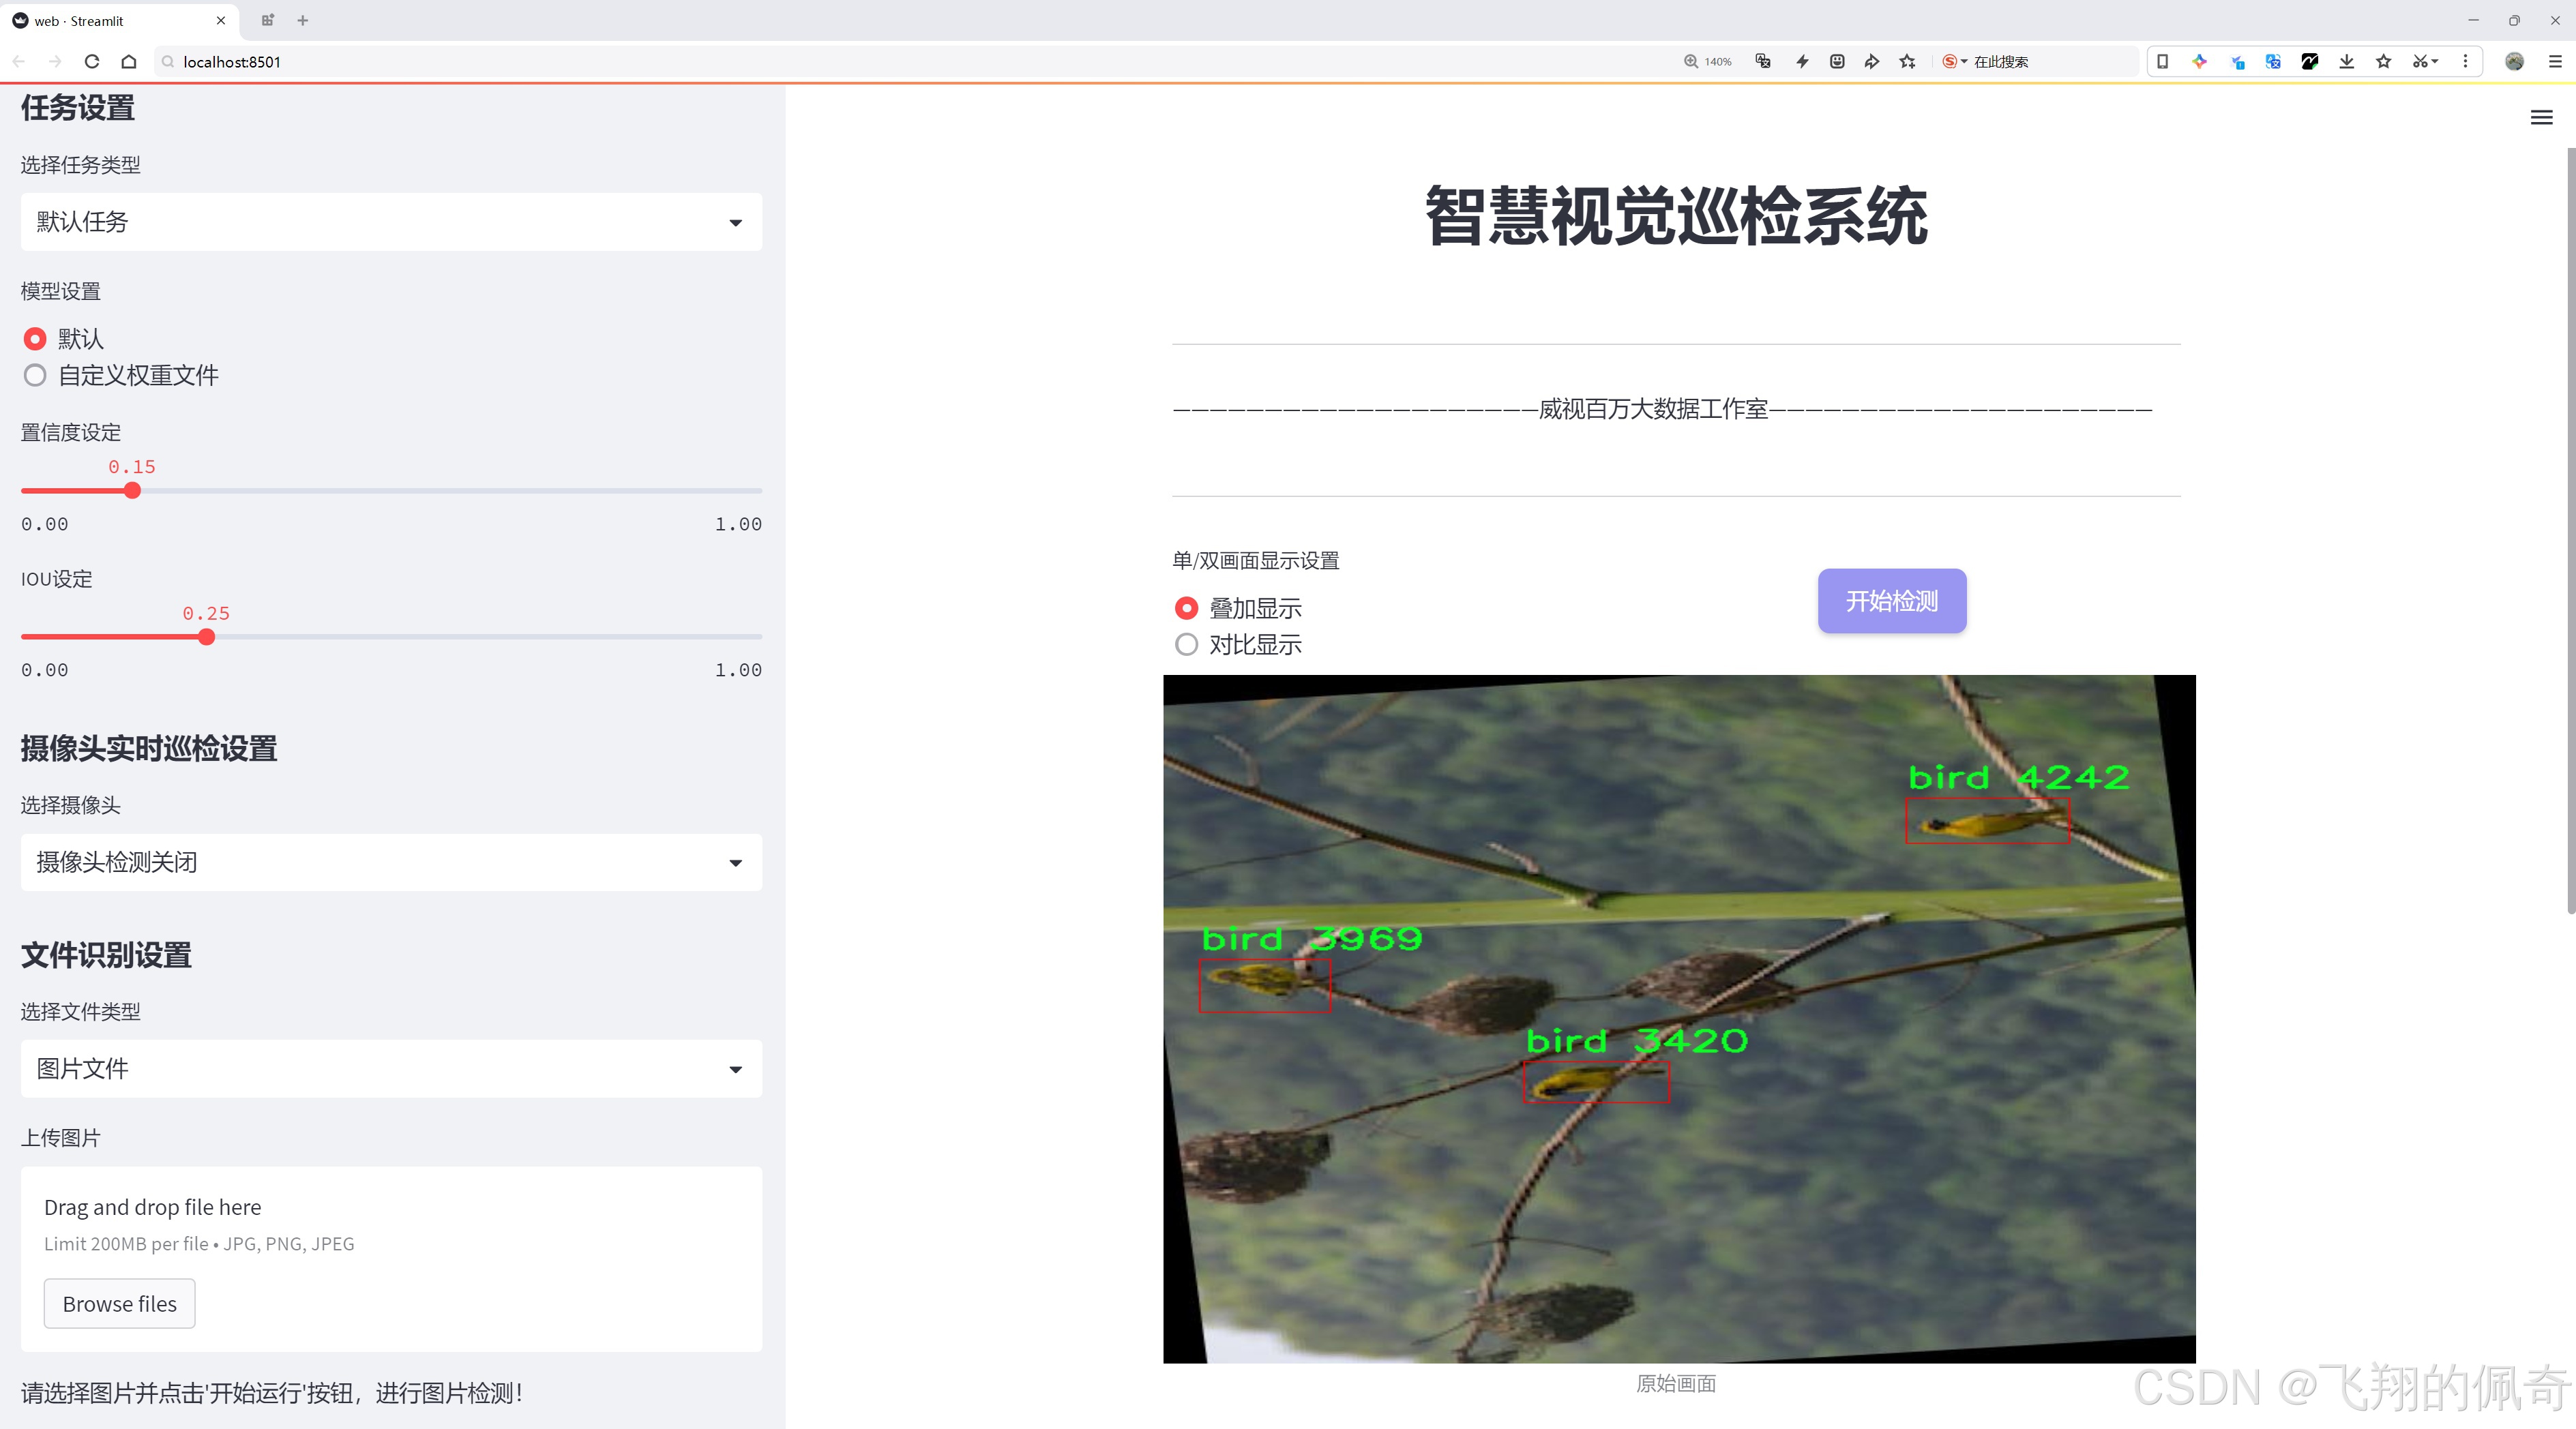Image resolution: width=2576 pixels, height=1429 pixels.
Task: Open the Streamlit app hamburger menu
Action: (x=2541, y=118)
